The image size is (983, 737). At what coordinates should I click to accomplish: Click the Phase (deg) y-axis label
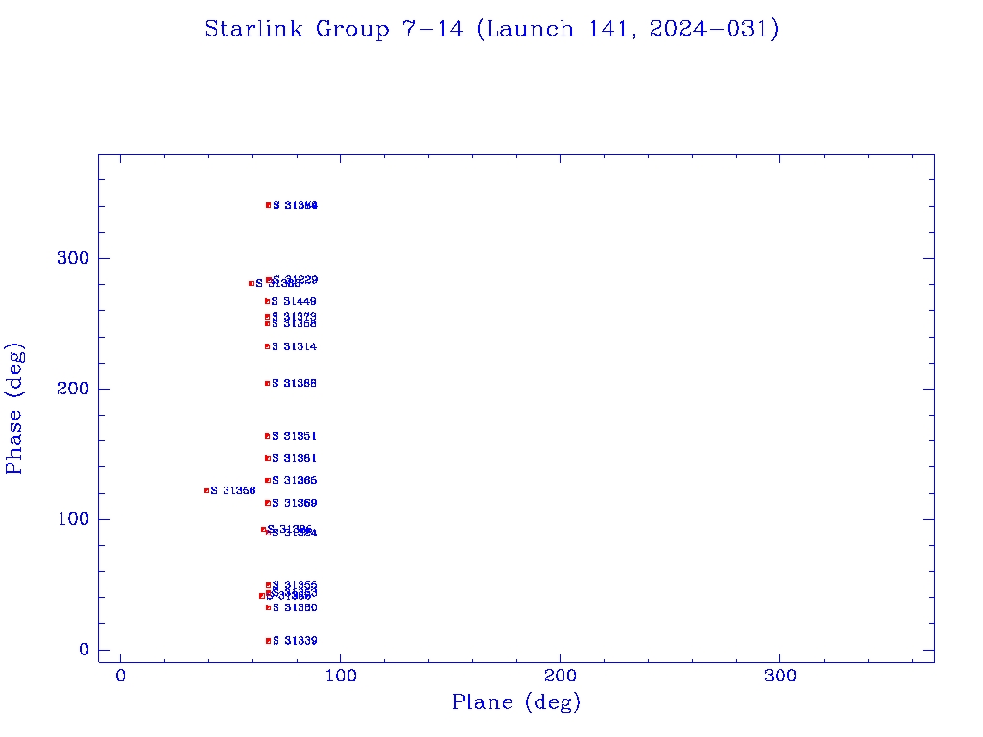click(x=14, y=409)
